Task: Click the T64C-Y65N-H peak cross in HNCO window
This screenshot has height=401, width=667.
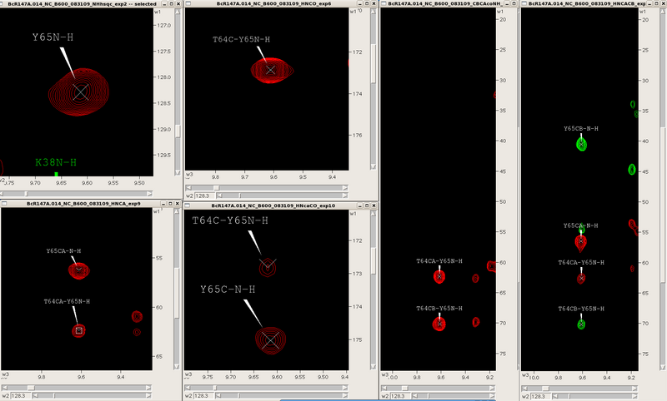Action: point(269,71)
